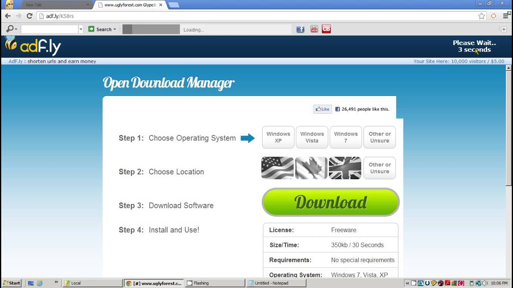Image resolution: width=513 pixels, height=288 pixels.
Task: Open the AdF.ly link in subheader
Action: point(16,61)
